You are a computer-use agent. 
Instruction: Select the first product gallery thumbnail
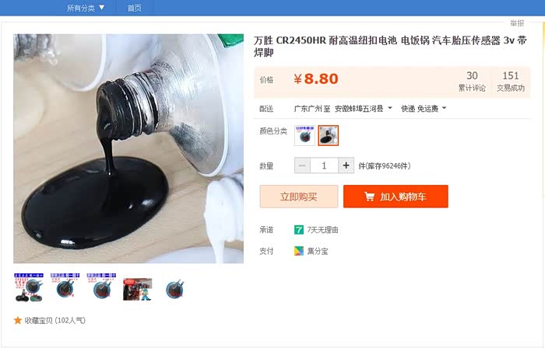(x=29, y=287)
